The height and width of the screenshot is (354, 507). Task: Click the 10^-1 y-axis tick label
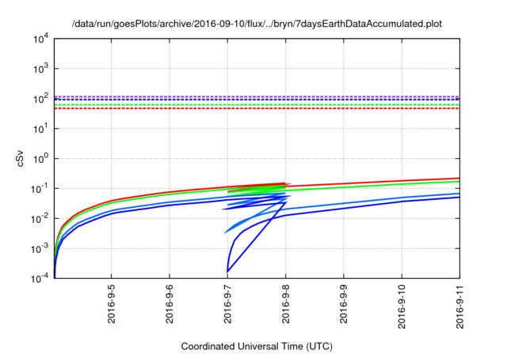tap(40, 188)
